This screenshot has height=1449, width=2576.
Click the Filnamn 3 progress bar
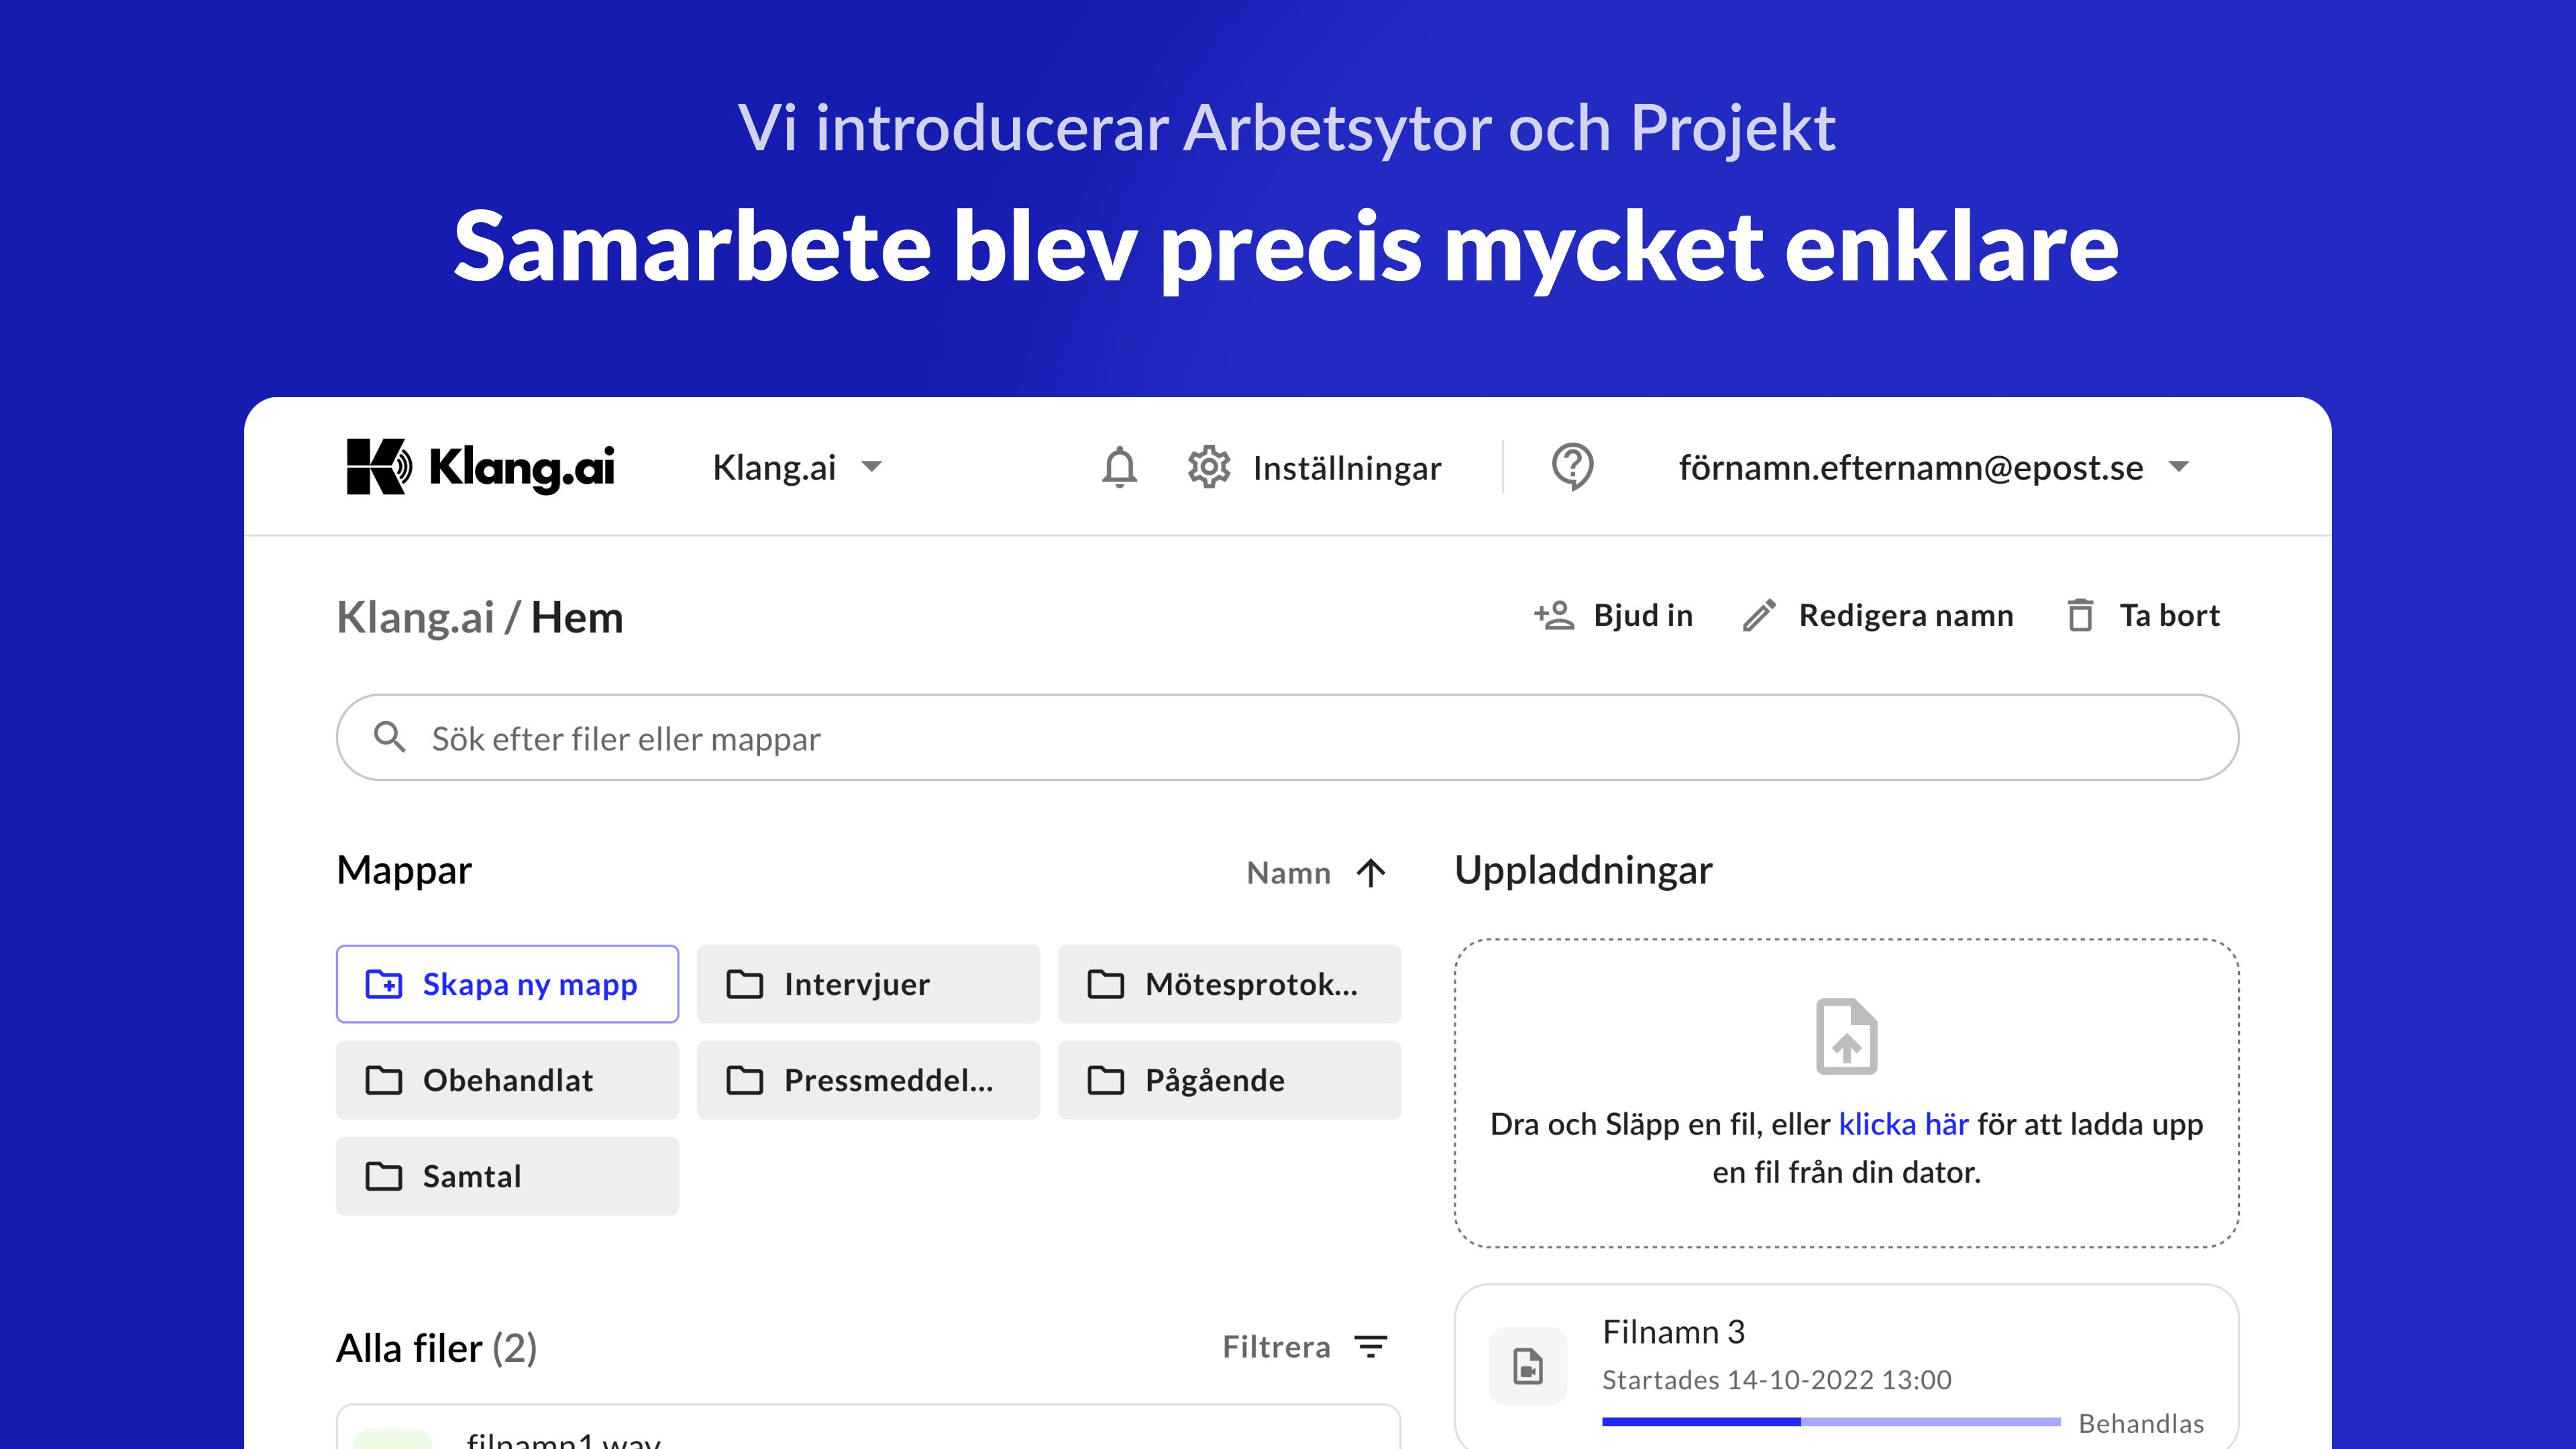click(1830, 1421)
